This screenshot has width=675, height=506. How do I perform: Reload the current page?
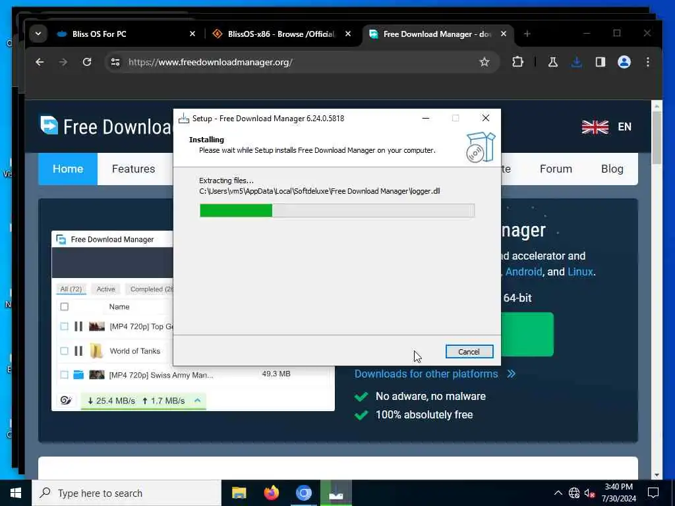coord(87,63)
